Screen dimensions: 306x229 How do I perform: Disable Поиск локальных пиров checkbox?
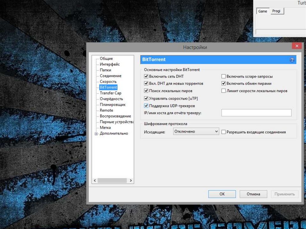click(x=146, y=91)
